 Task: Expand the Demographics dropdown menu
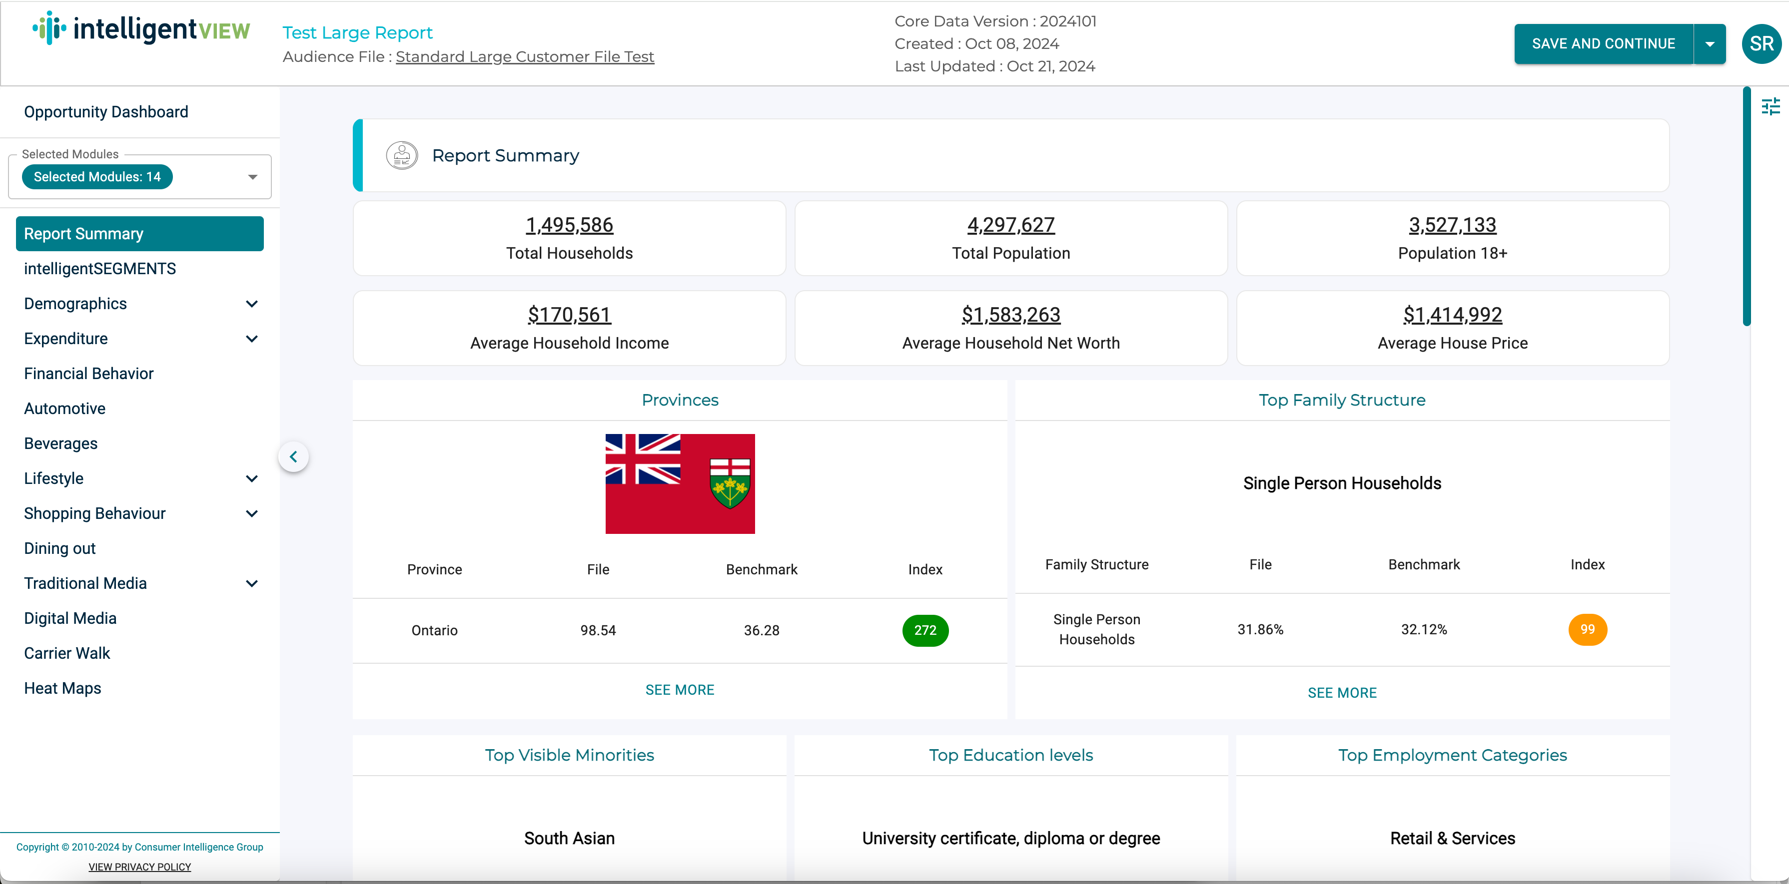coord(140,304)
